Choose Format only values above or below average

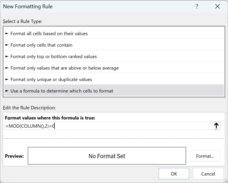(x=114, y=68)
